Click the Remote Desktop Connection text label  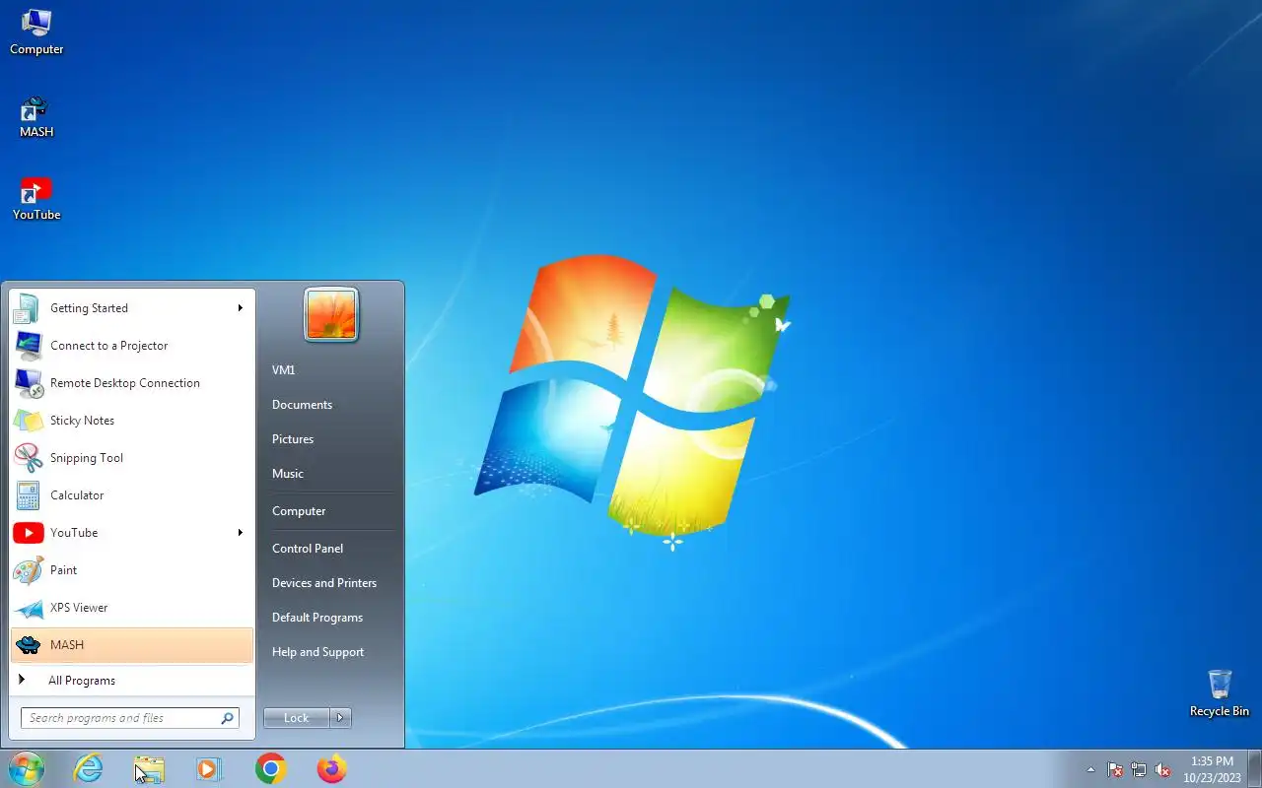[125, 383]
